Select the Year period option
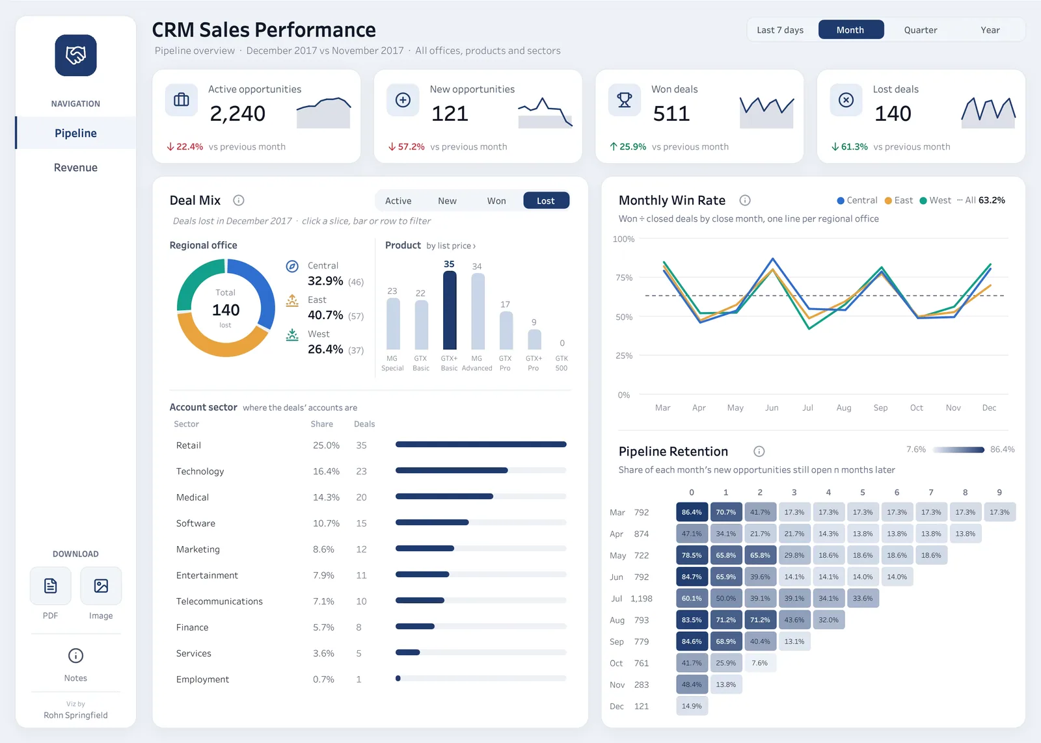 990,30
